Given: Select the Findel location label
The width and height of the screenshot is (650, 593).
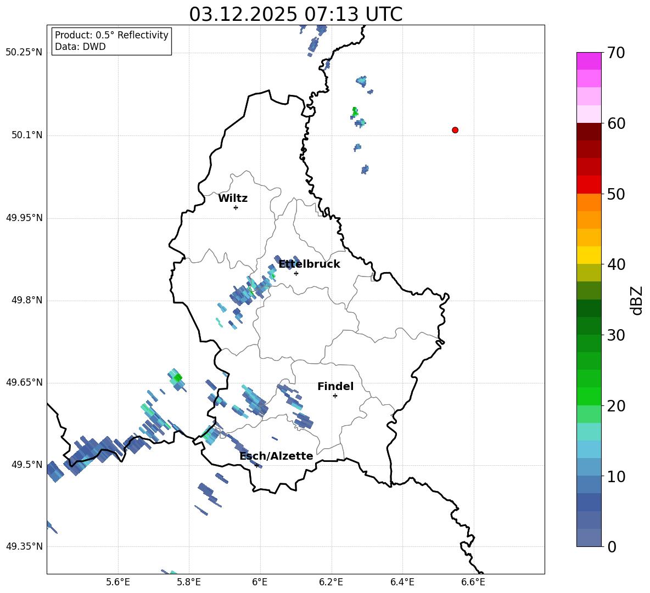Looking at the screenshot, I should [x=335, y=386].
